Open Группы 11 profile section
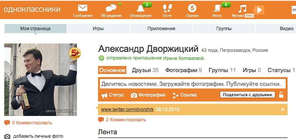Viewport: 296px width, 140px height. (222, 70)
